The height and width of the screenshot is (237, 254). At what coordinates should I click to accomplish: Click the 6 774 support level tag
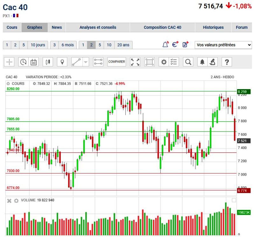tap(244, 190)
